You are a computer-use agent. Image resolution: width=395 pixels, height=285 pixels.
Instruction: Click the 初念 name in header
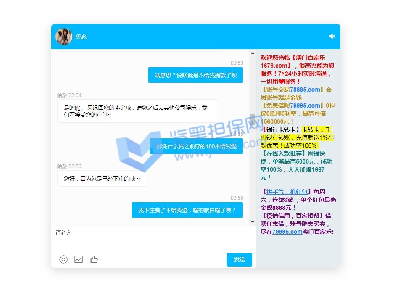81,37
